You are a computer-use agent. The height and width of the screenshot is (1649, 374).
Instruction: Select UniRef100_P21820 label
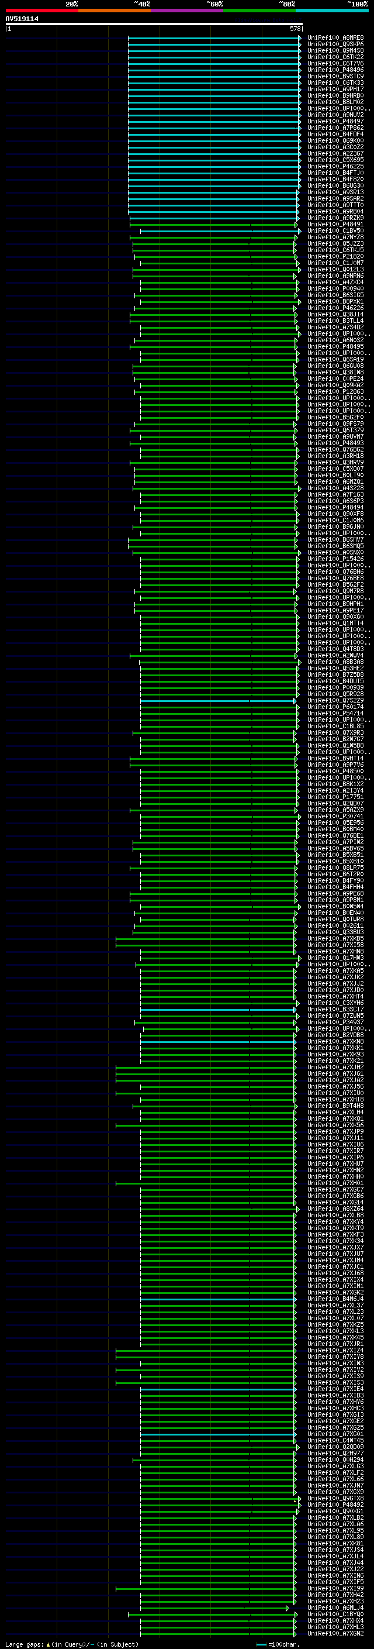pyautogui.click(x=335, y=257)
